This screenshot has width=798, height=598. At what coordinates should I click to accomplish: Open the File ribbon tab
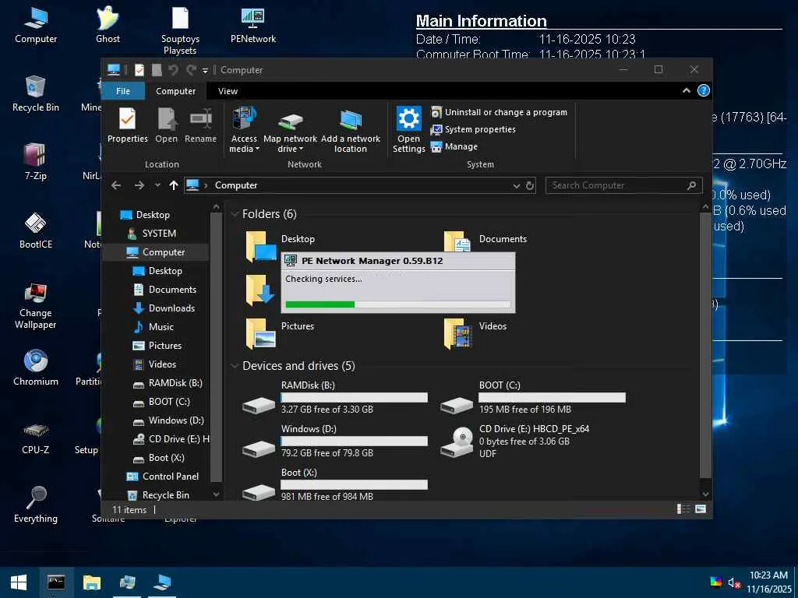click(123, 91)
